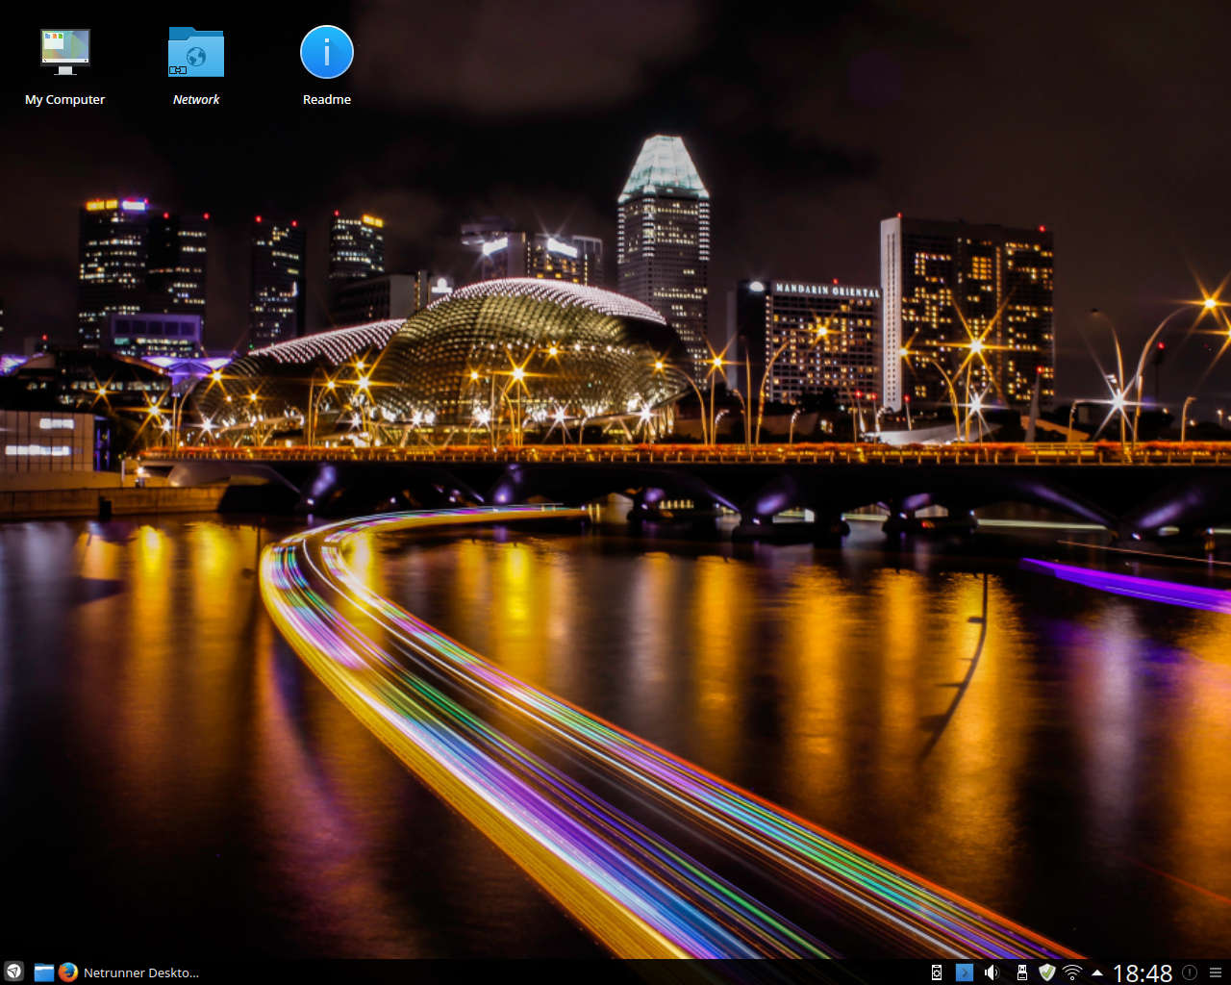Click the green shield updates tray icon
This screenshot has height=985, width=1231.
1047,972
